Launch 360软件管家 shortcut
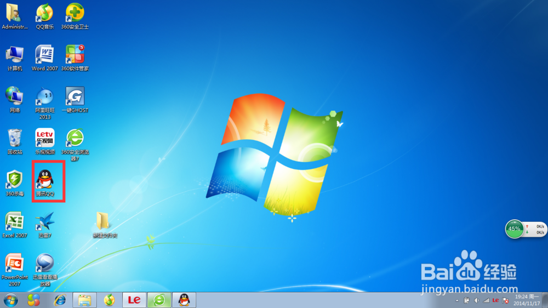Image resolution: width=548 pixels, height=308 pixels. (75, 58)
